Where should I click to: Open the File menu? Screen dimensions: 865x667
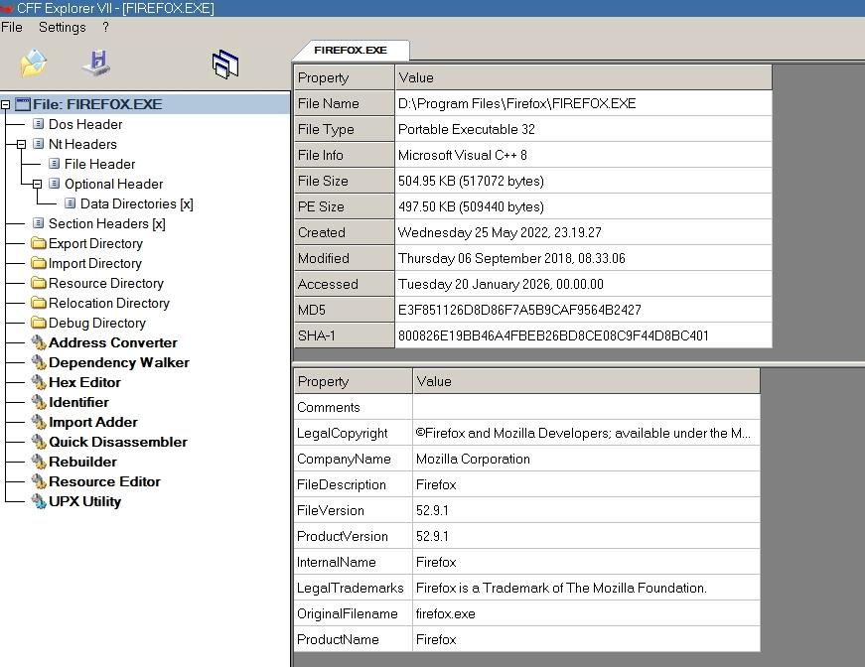tap(12, 27)
